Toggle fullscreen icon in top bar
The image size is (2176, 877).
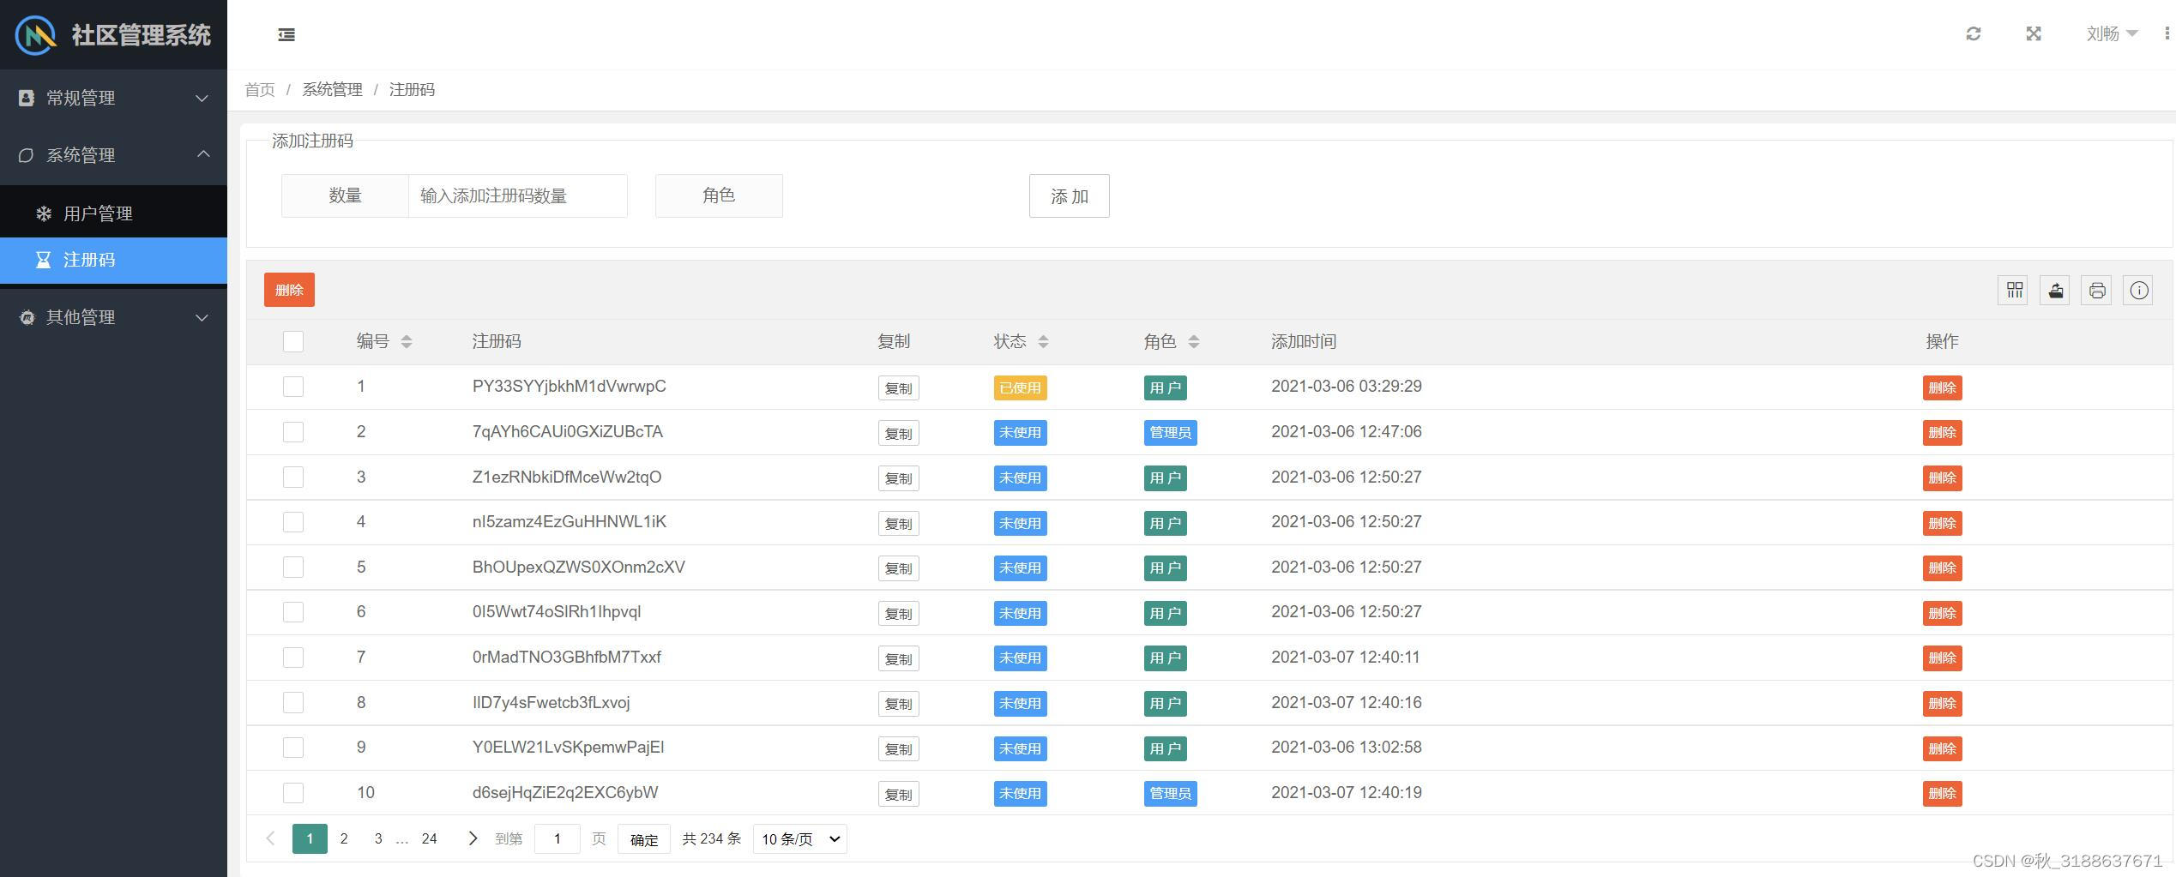coord(2034,33)
